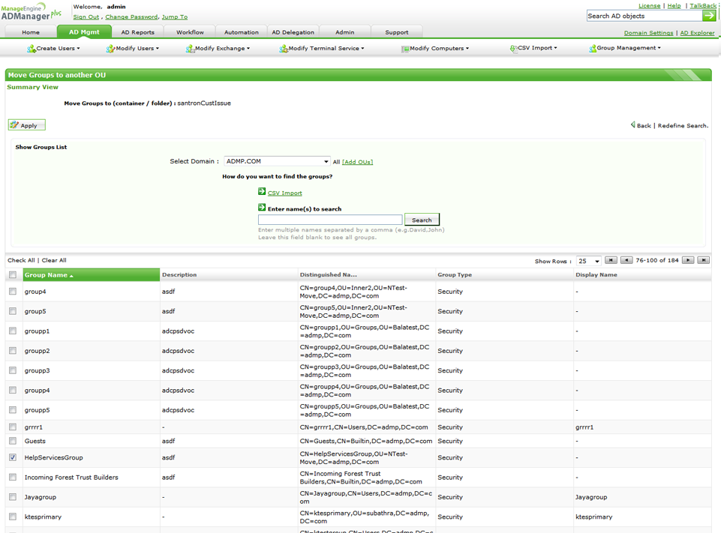Go to previous page of results
Image resolution: width=721 pixels, height=533 pixels.
coord(626,261)
